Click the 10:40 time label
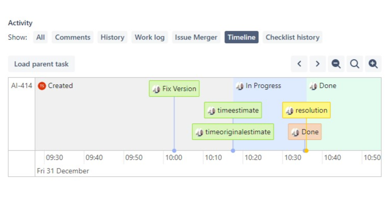Screen dimensions: 389x221 pos(332,158)
